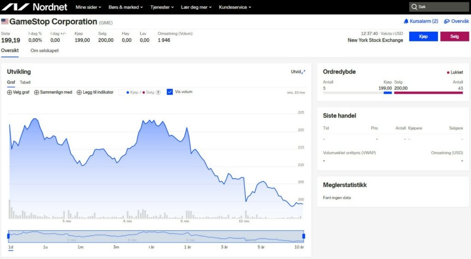
Task: Click the Kursalarm bell icon
Action: click(406, 21)
